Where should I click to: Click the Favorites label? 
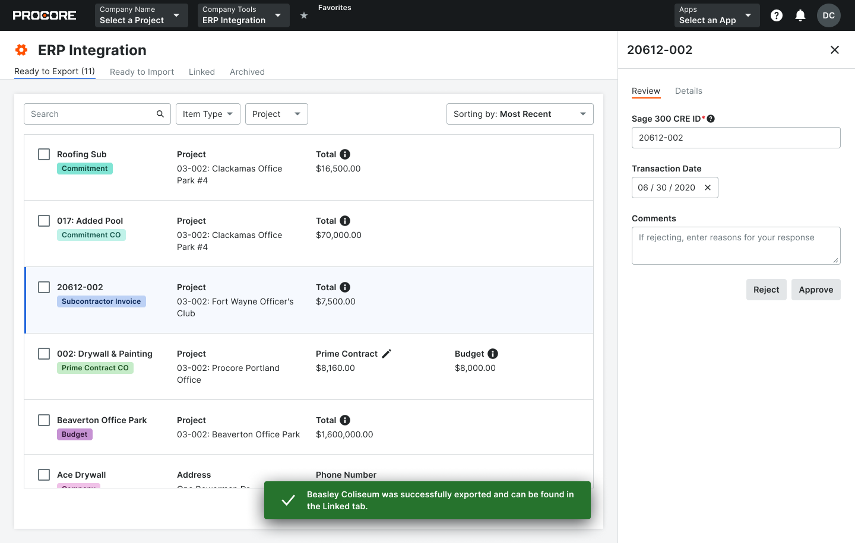pos(335,8)
